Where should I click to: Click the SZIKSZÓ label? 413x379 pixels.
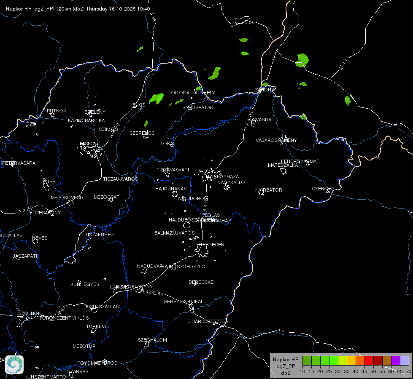point(108,129)
